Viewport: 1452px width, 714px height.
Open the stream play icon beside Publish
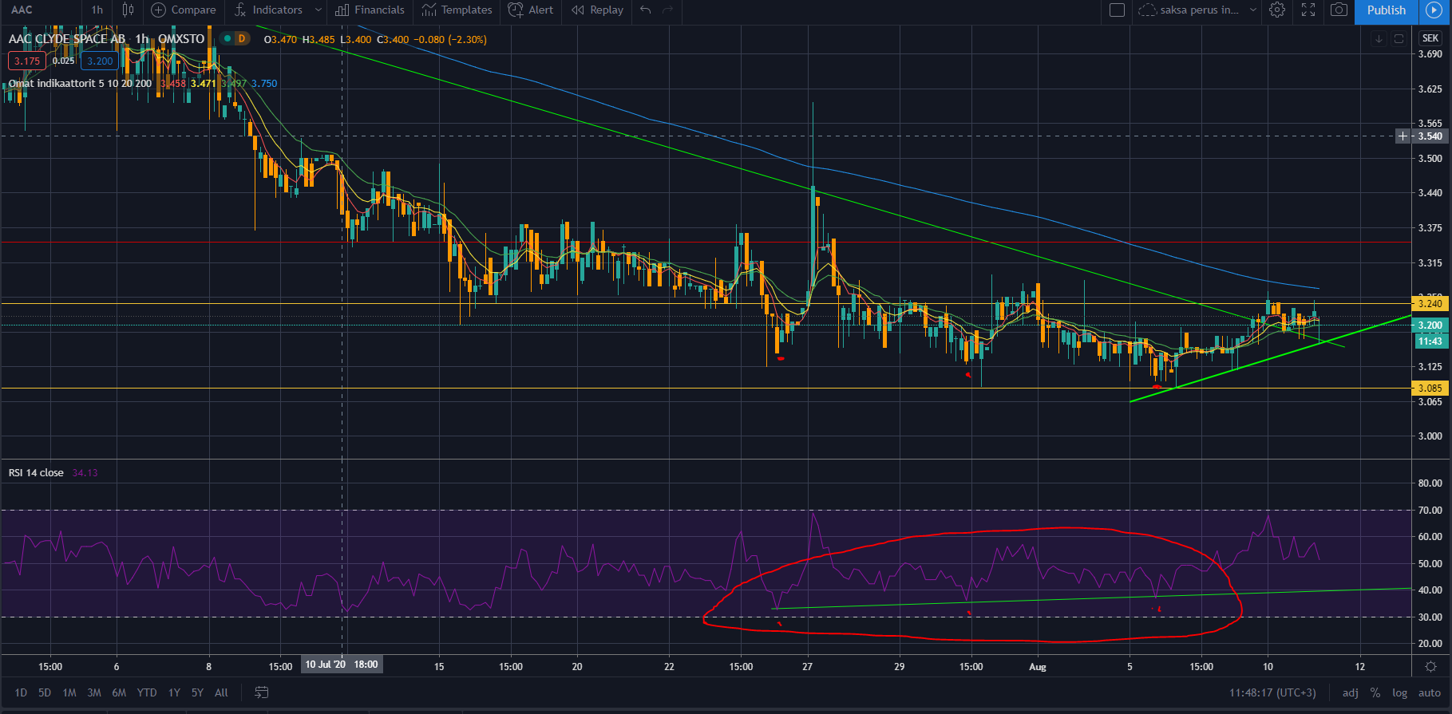coord(1434,10)
